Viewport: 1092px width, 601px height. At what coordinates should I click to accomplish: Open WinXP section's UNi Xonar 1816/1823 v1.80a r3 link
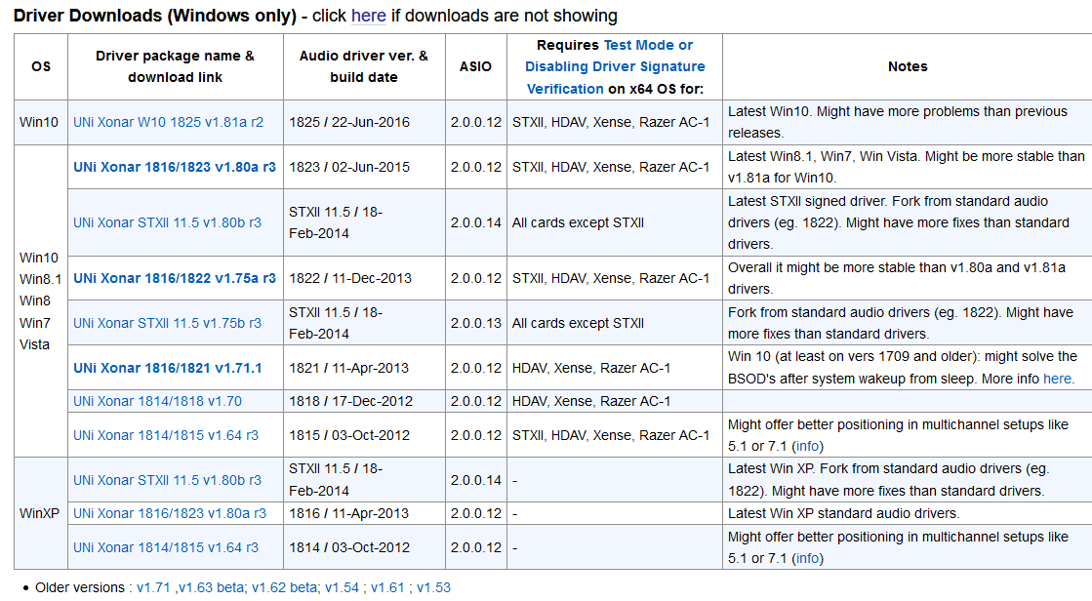169,513
